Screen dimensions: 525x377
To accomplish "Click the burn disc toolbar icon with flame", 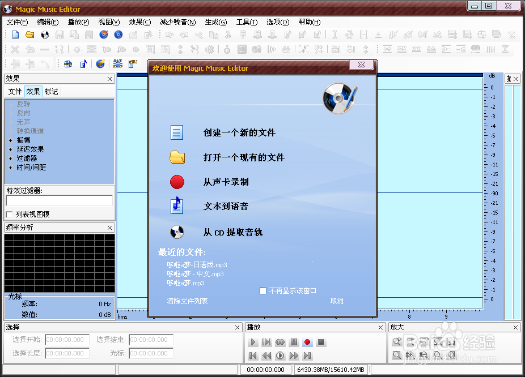I will [x=104, y=35].
